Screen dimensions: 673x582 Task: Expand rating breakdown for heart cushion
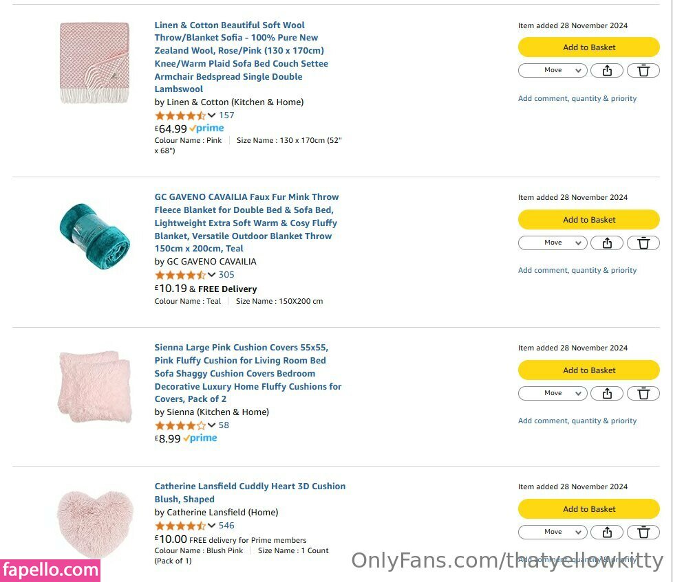click(211, 526)
